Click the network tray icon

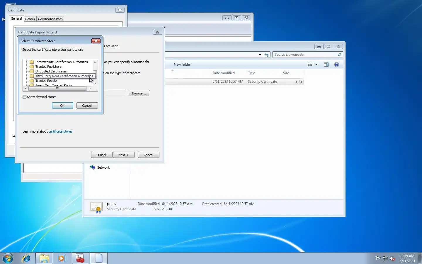(385, 258)
